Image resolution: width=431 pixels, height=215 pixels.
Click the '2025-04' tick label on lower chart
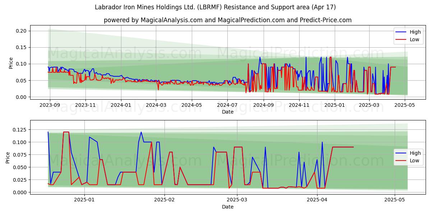317,200
